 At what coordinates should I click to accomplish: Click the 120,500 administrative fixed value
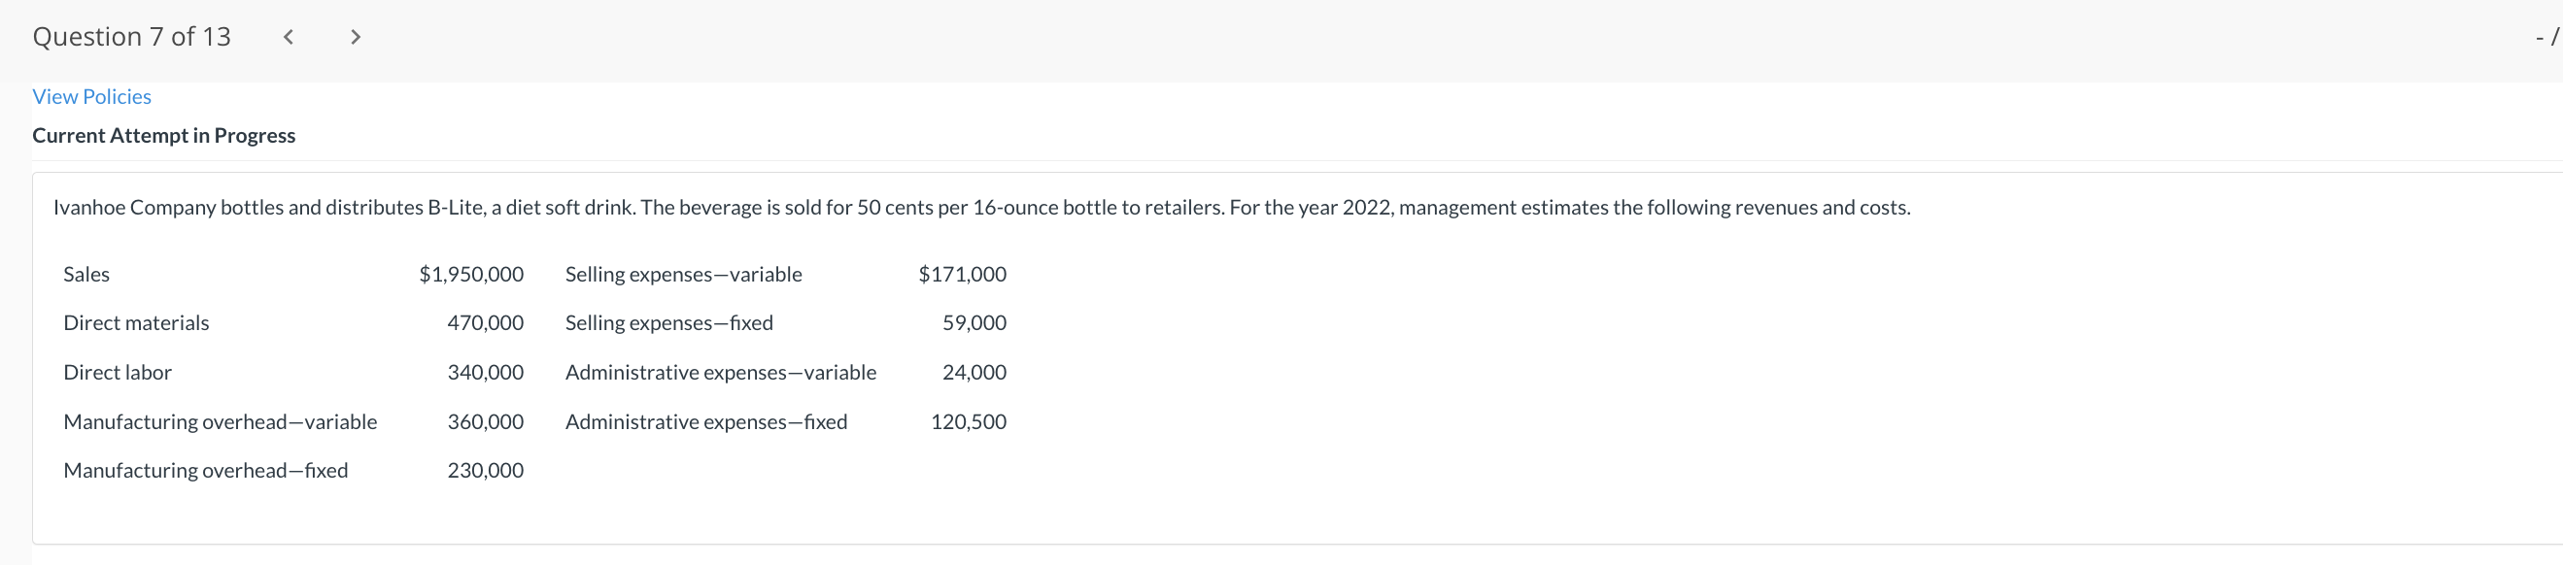click(x=968, y=421)
